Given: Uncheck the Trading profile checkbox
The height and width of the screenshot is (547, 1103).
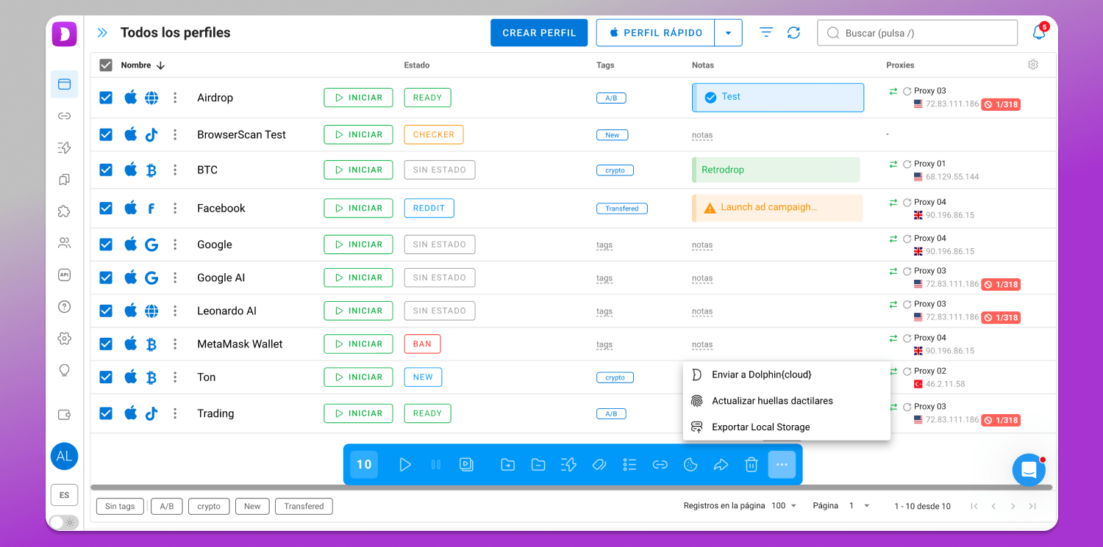Looking at the screenshot, I should click(106, 413).
